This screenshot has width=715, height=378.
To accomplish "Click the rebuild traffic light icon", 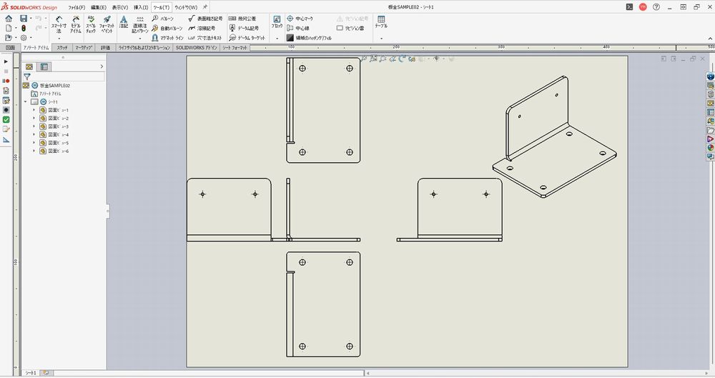I will pyautogui.click(x=24, y=29).
